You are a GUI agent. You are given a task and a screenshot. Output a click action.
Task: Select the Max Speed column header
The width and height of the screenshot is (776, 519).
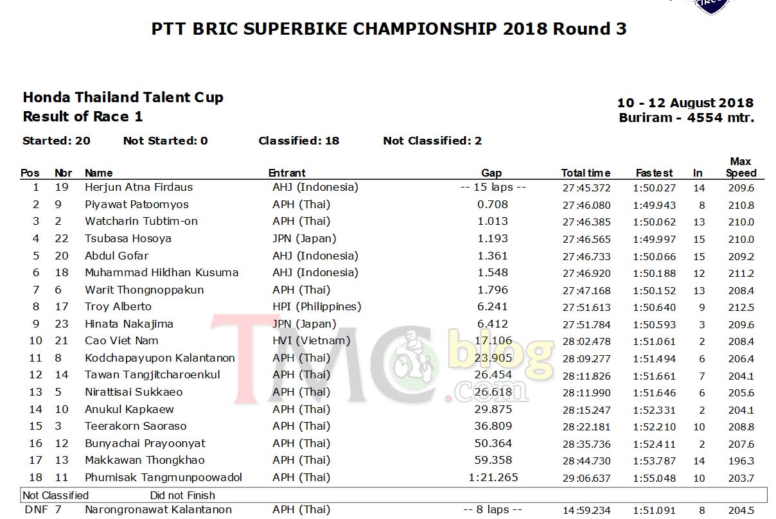point(741,167)
